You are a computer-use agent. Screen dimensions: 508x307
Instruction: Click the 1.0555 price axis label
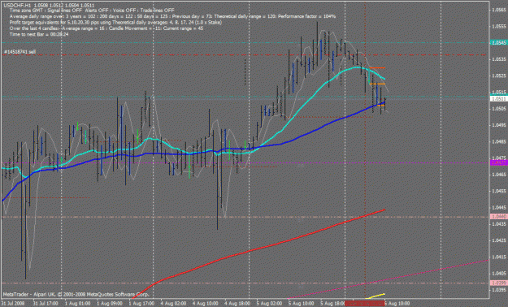click(x=499, y=26)
